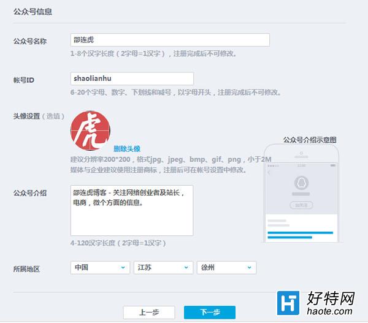Click the 帐号ID field containing shaolianhu
The width and height of the screenshot is (368, 323).
[x=132, y=78]
